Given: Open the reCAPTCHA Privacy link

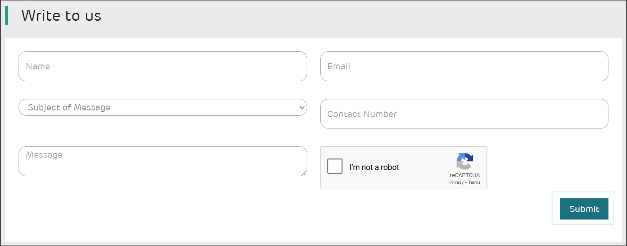Looking at the screenshot, I should click(x=456, y=182).
